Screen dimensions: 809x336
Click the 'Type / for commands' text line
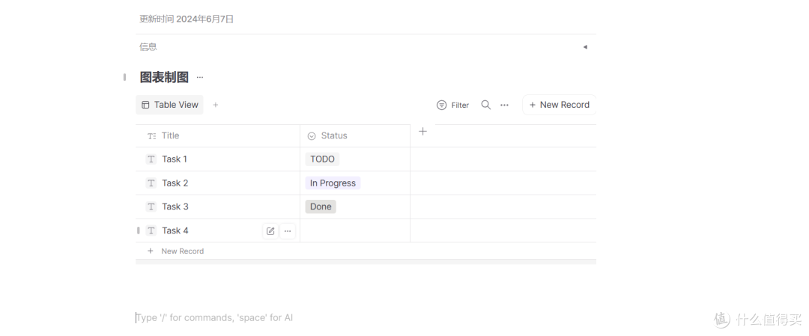[215, 317]
